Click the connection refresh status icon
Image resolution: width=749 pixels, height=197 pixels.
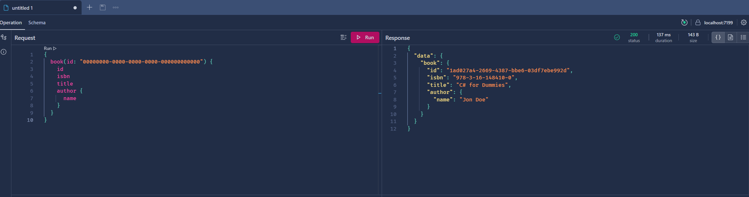pyautogui.click(x=684, y=22)
